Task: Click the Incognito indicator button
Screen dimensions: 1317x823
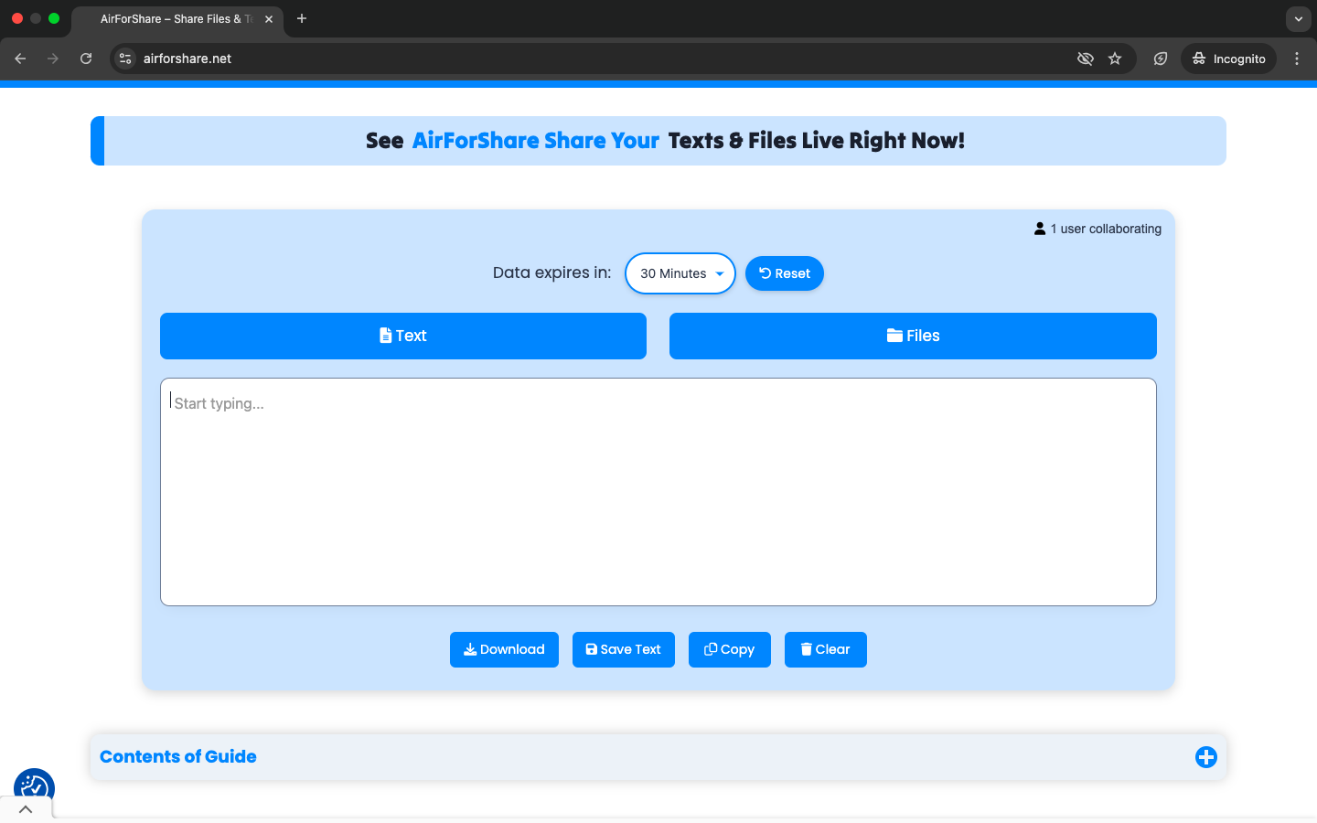Action: (x=1228, y=59)
